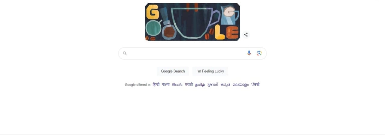Open Google in Malayalam (മലയാളം)
Image resolution: width=385 pixels, height=135 pixels.
241,85
